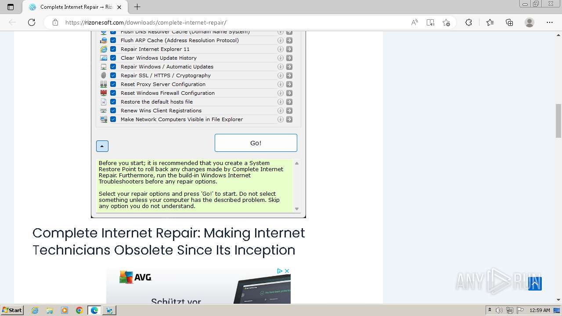The image size is (562, 316).
Task: Open File Explorer folder from taskbar
Action: [50, 310]
